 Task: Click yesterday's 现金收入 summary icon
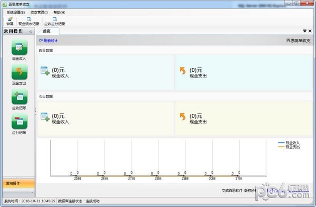pyautogui.click(x=45, y=71)
